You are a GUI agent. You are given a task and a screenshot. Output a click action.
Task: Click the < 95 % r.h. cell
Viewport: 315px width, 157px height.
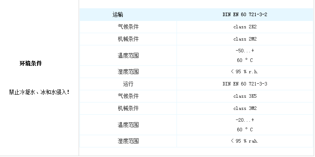(x=245, y=72)
